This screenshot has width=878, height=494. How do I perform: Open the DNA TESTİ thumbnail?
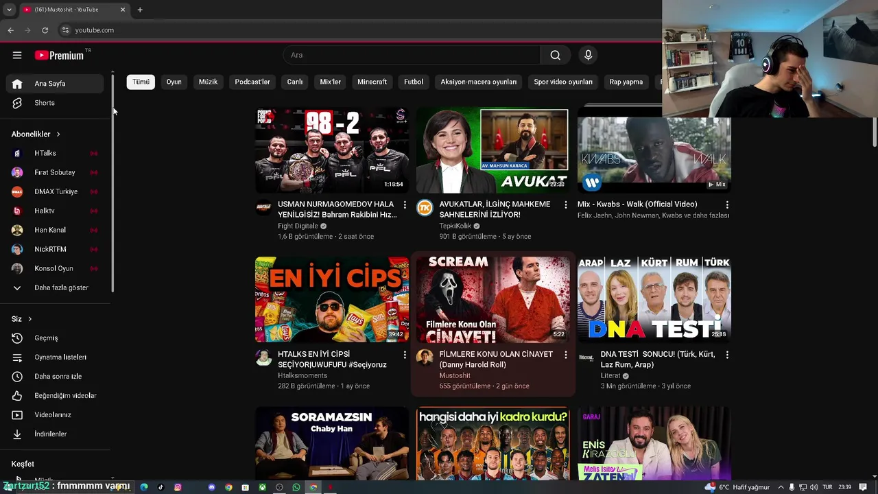click(x=654, y=300)
